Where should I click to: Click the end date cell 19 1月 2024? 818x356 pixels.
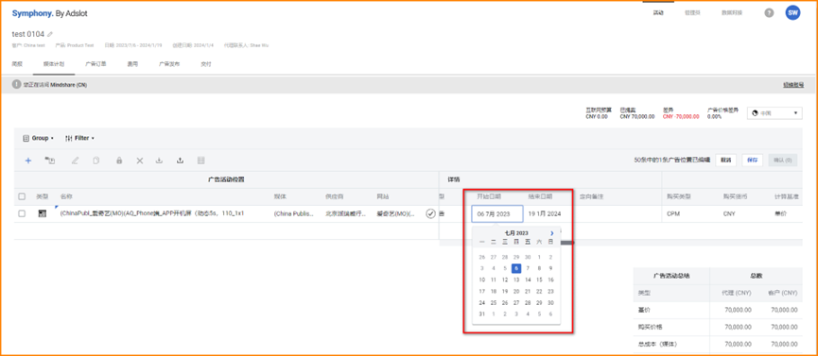545,213
